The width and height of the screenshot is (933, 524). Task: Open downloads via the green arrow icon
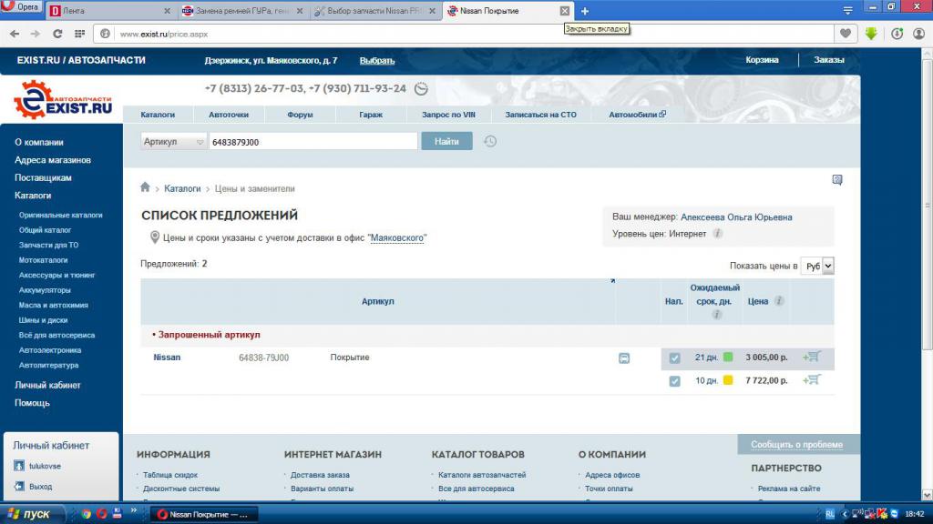pos(871,34)
